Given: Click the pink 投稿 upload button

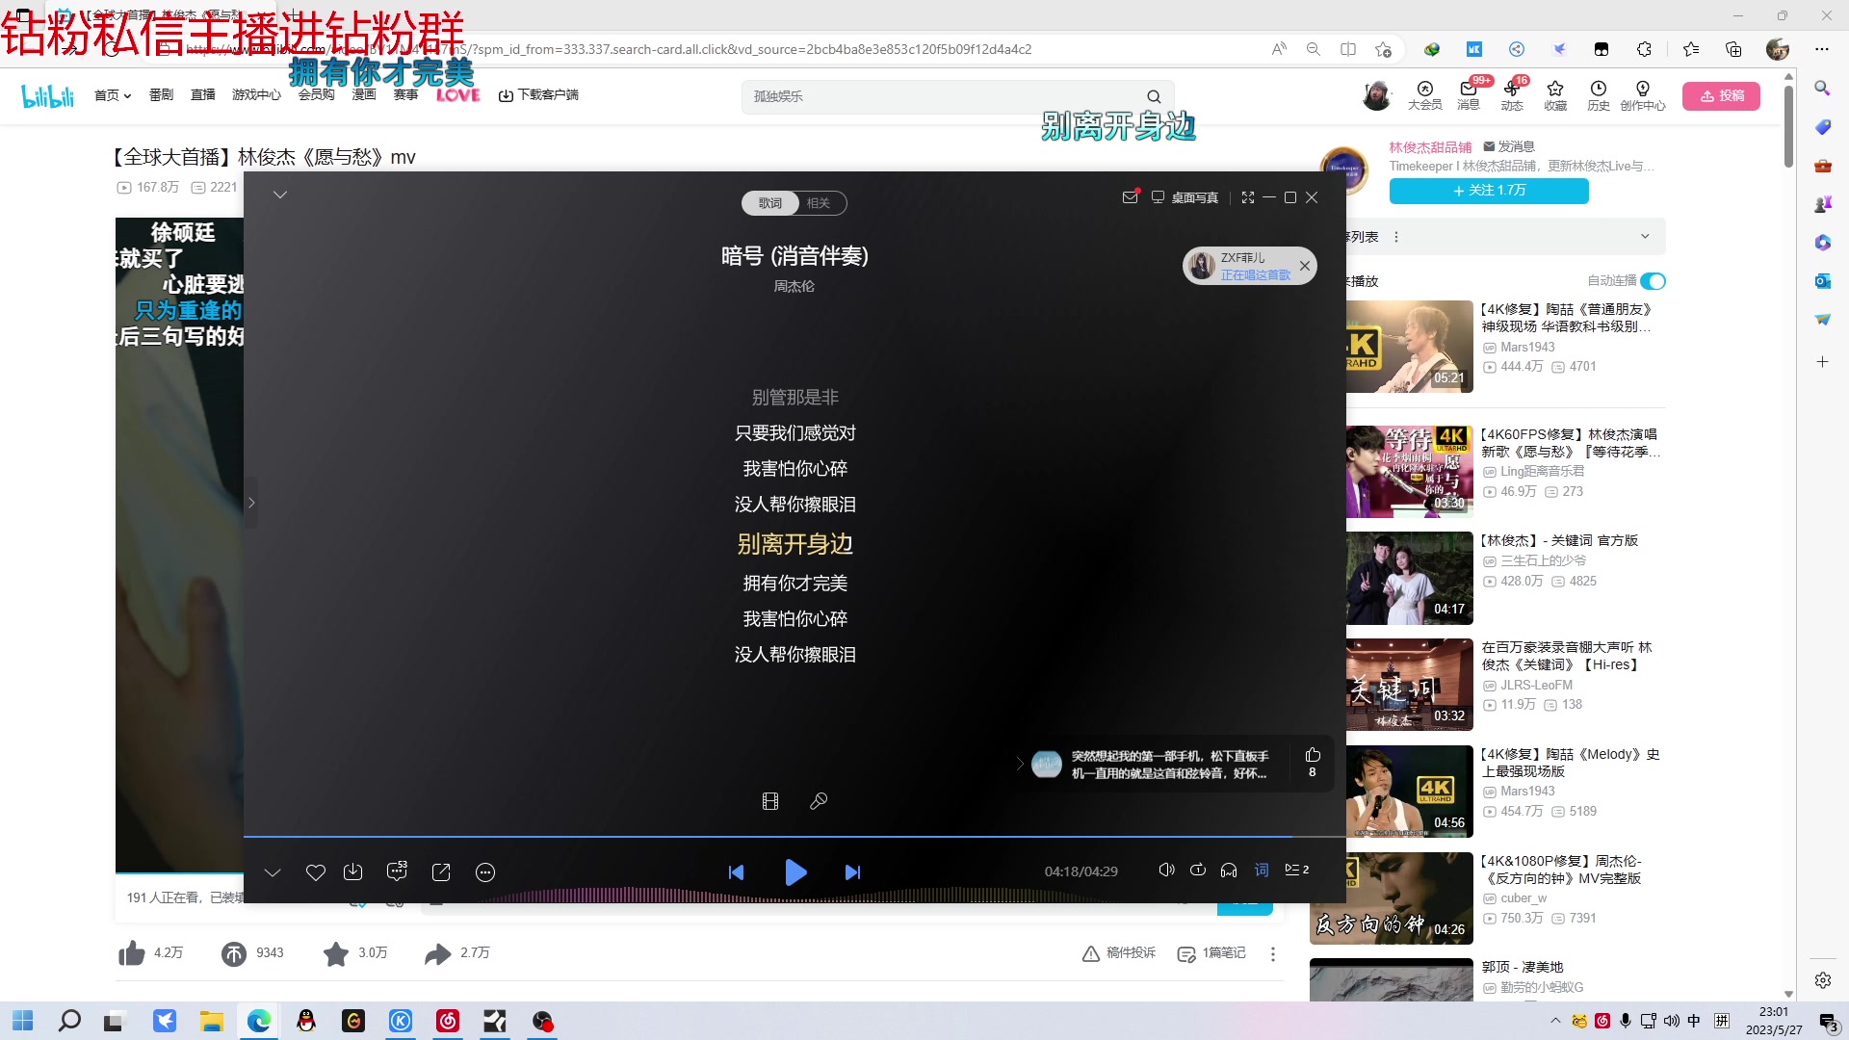Looking at the screenshot, I should pos(1721,95).
